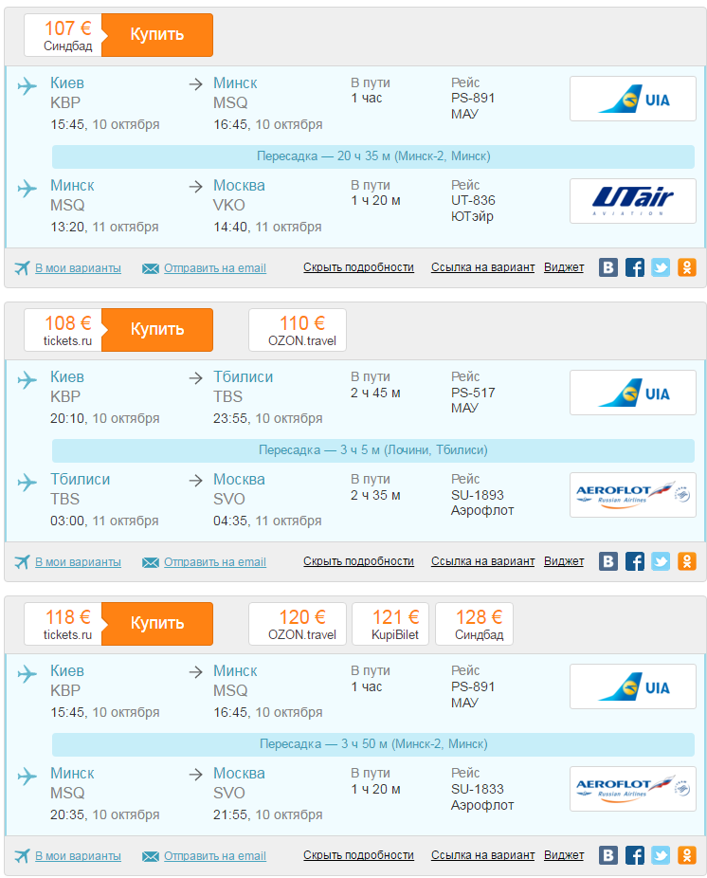Image resolution: width=707 pixels, height=878 pixels.
Task: Click envelope icon in the 107 € result
Action: point(151,268)
